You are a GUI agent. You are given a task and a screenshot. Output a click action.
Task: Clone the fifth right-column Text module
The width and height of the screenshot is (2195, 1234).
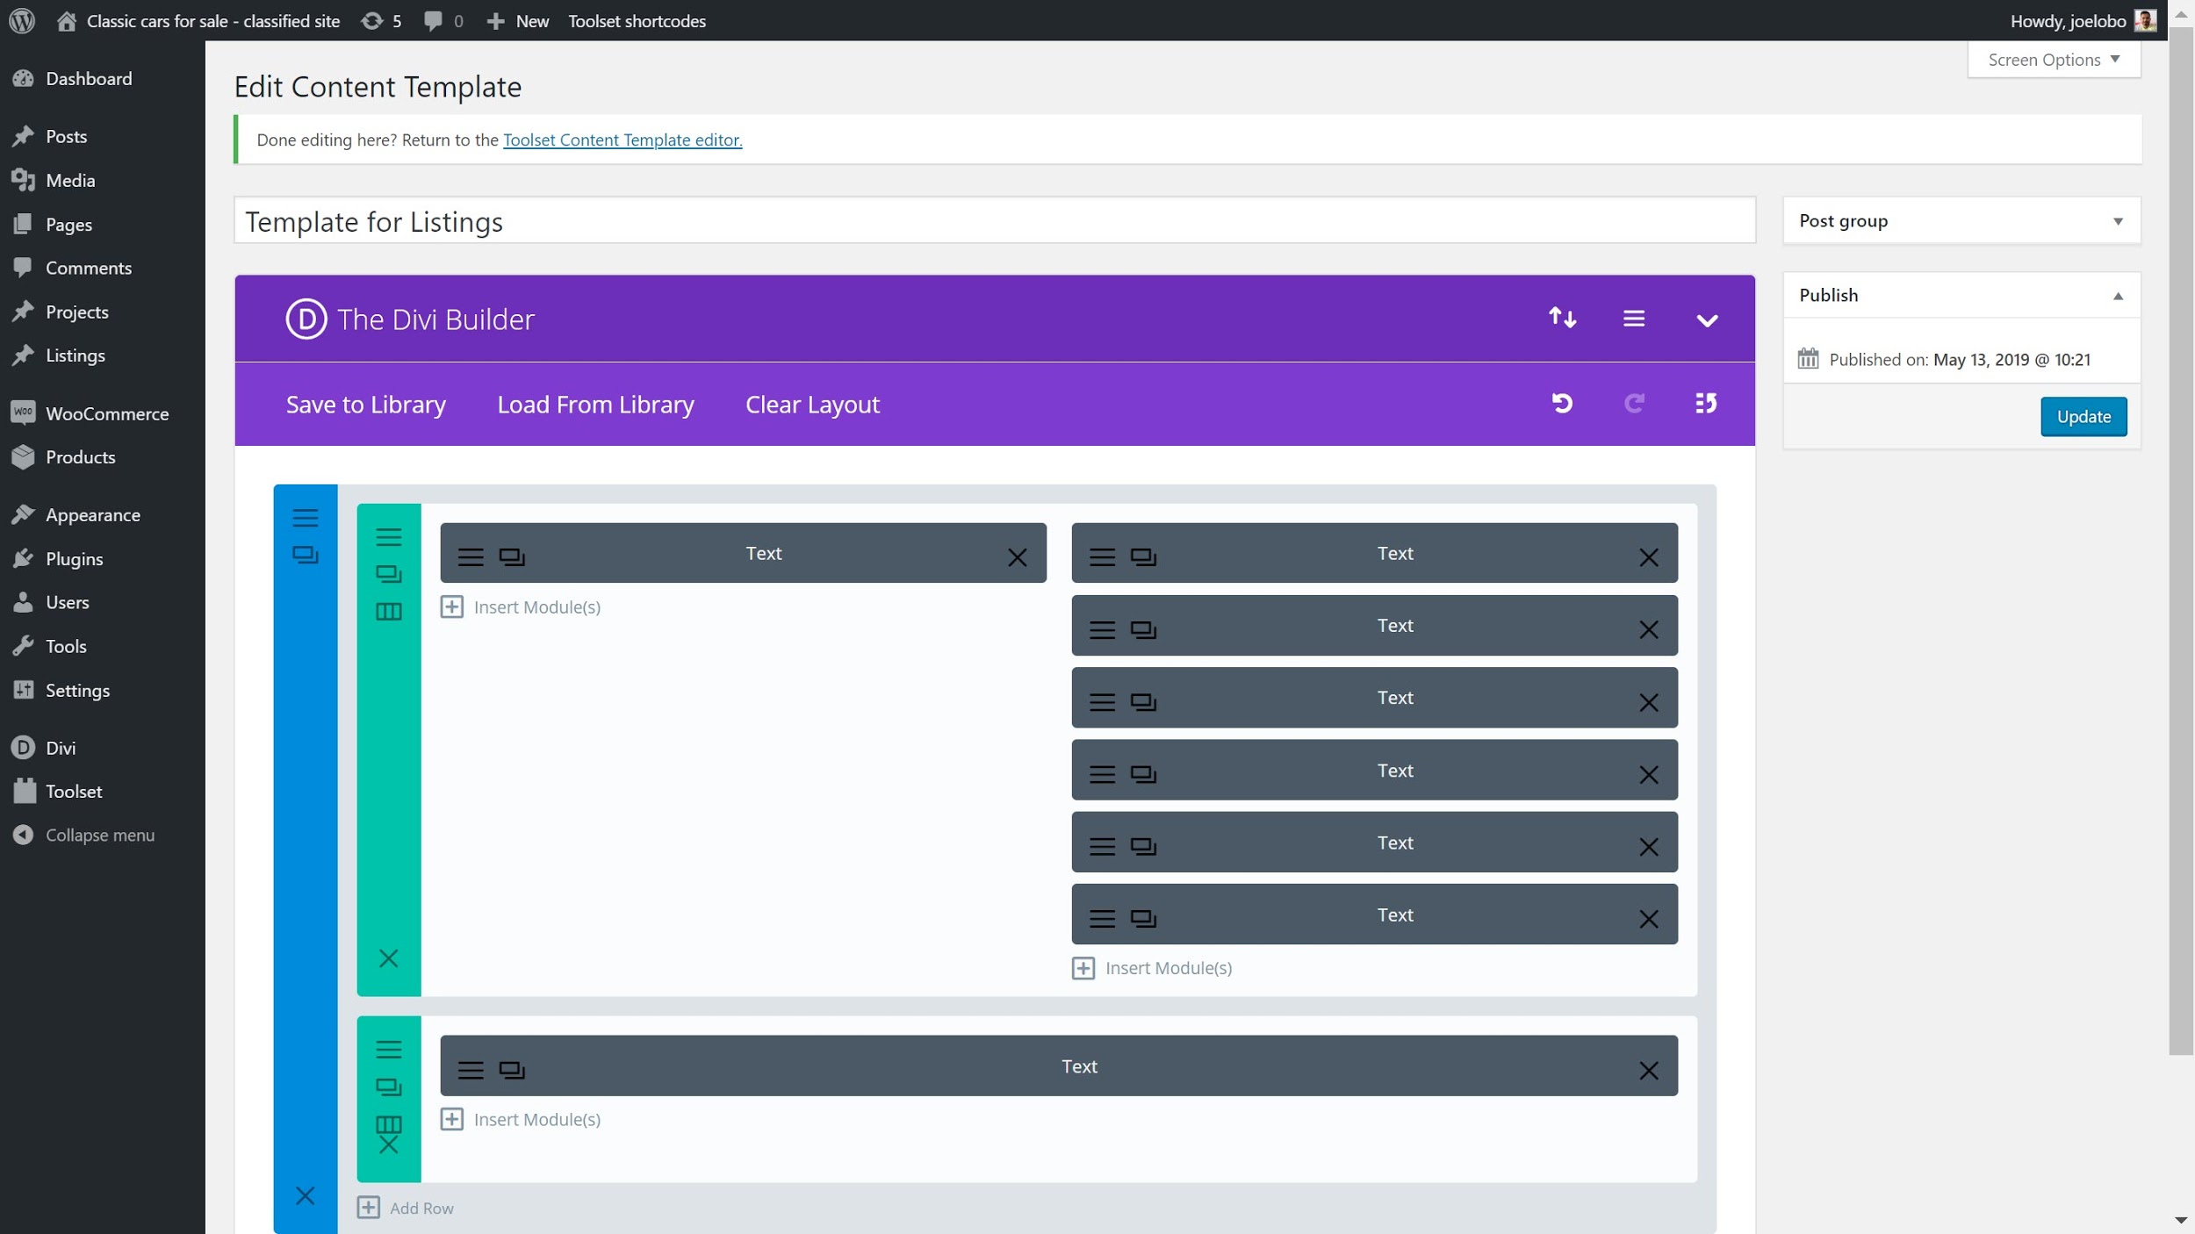[x=1143, y=846]
